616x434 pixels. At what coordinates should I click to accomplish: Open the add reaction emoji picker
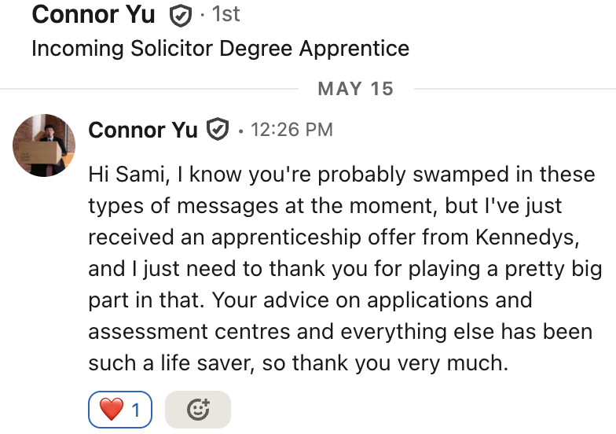198,410
